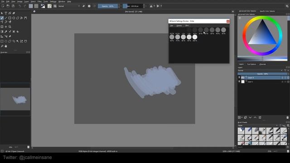Select the Polygon tool
The image size is (290, 163).
click(x=18, y=18)
